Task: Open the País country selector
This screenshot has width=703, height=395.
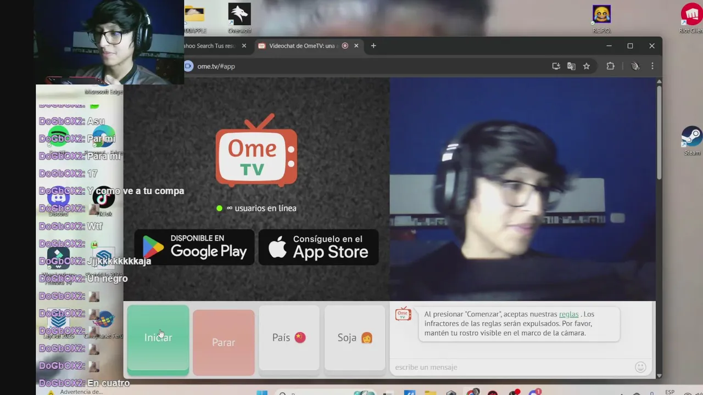Action: (x=289, y=337)
